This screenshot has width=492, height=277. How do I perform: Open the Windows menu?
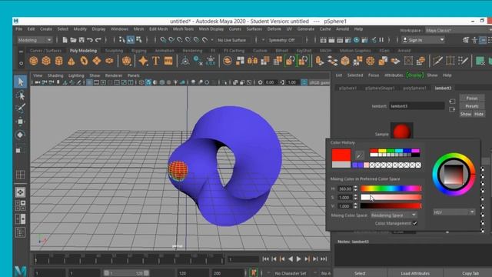119,29
